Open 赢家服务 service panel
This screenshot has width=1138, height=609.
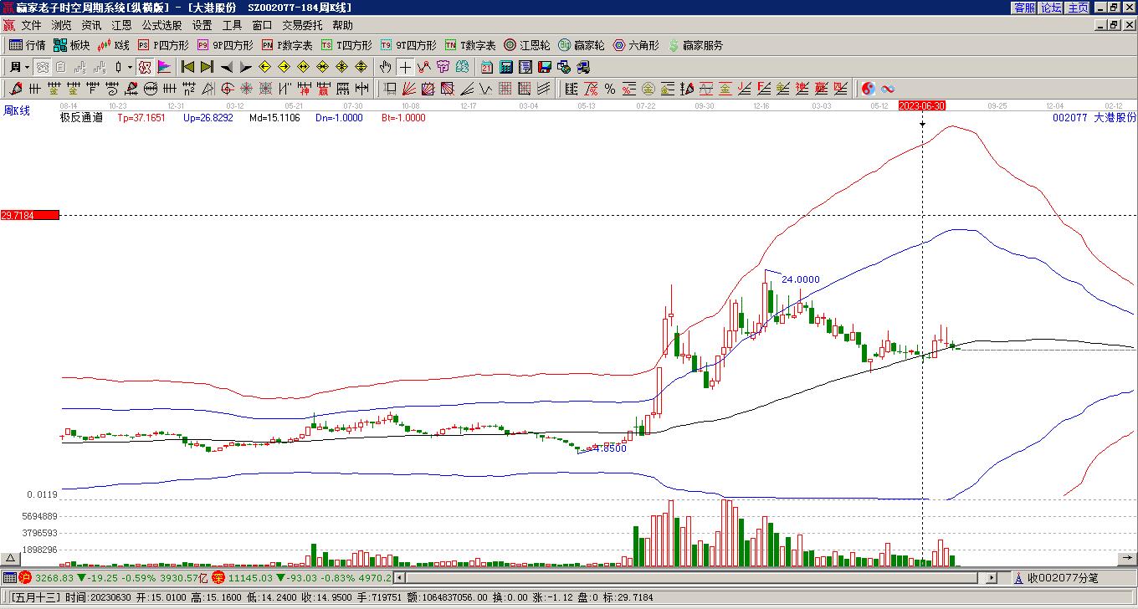coord(695,45)
